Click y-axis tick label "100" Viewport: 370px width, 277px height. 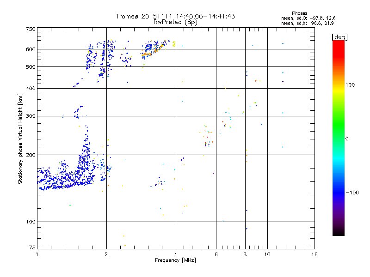31,222
